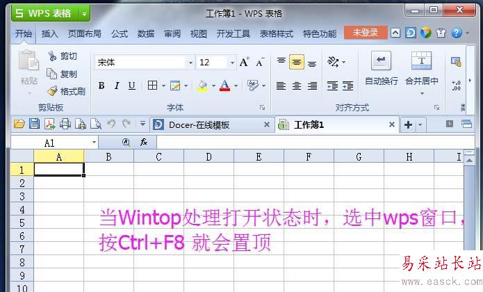The height and width of the screenshot is (292, 483).
Task: Open the alignment group dialog launcher
Action: (436, 108)
